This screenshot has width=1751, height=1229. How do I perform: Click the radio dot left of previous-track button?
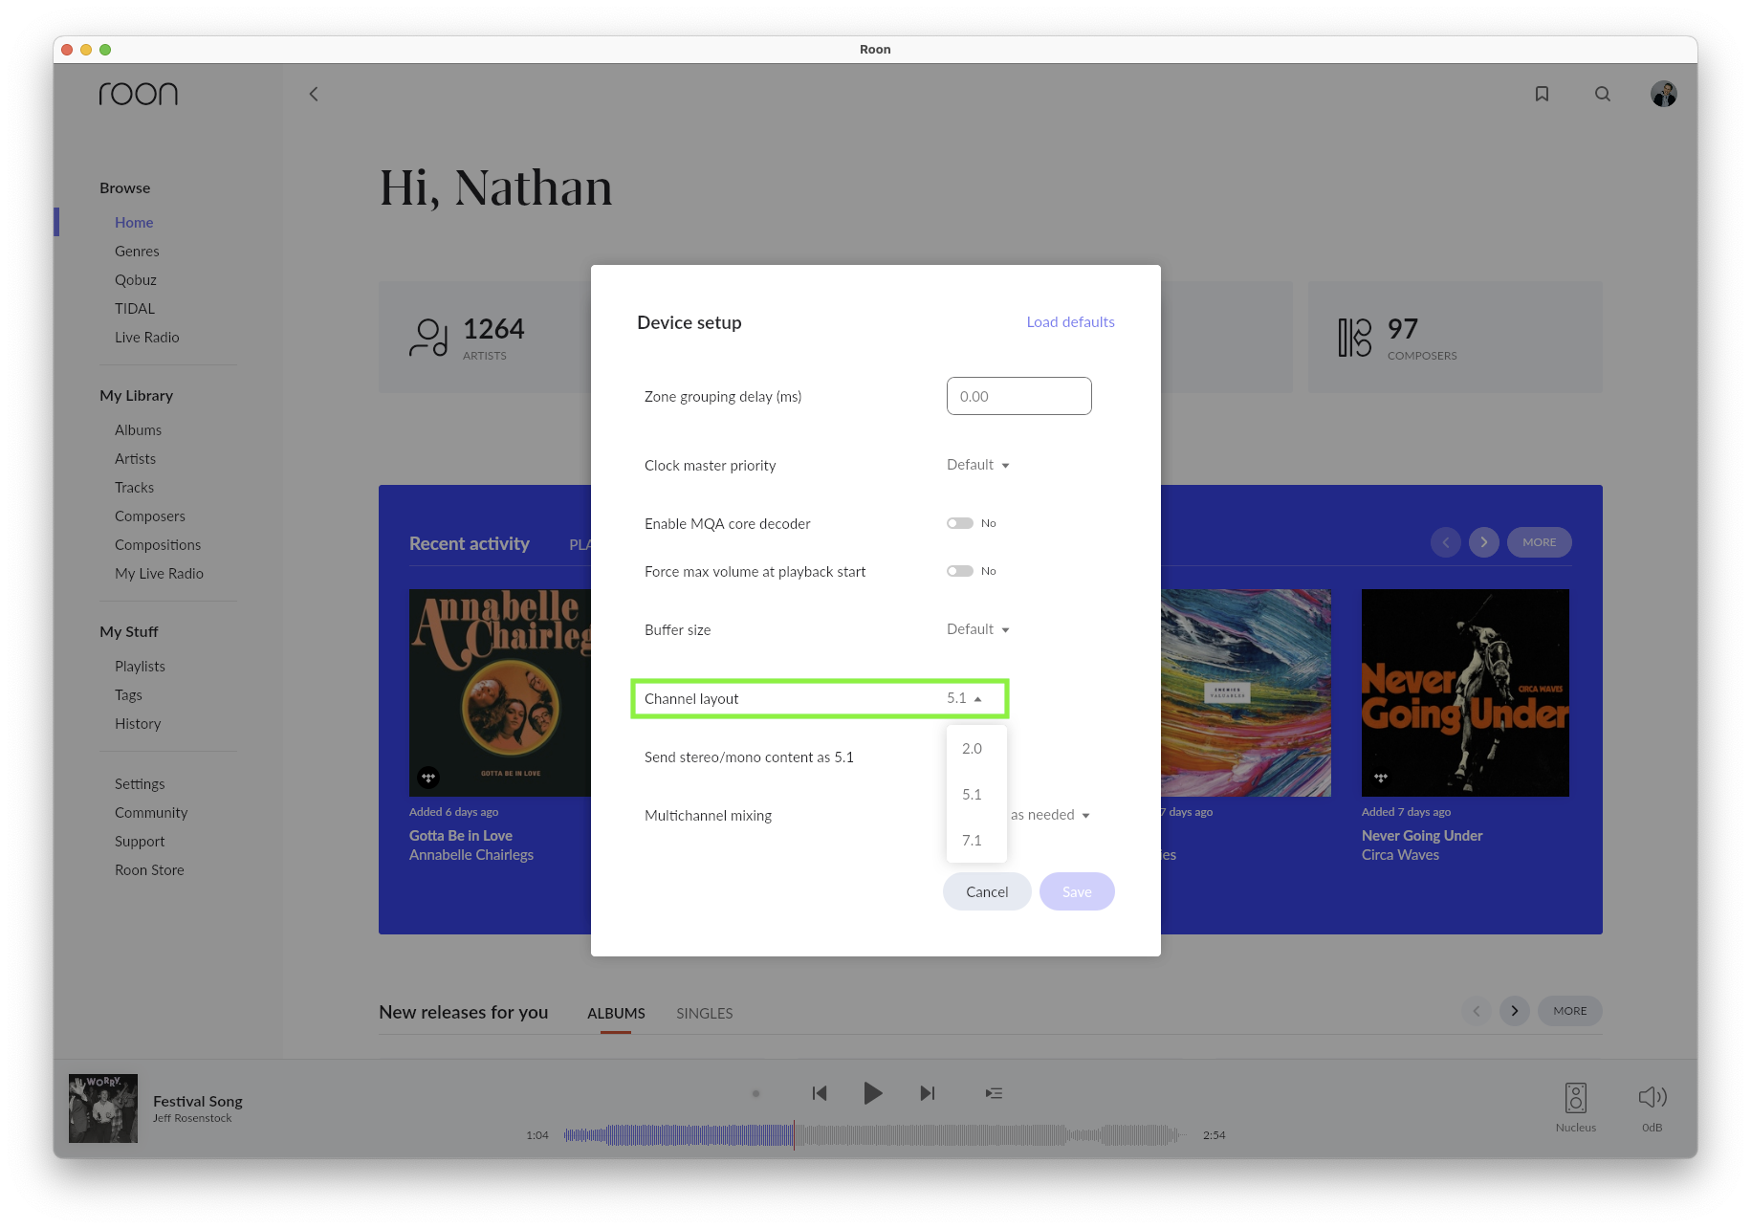[x=755, y=1093]
